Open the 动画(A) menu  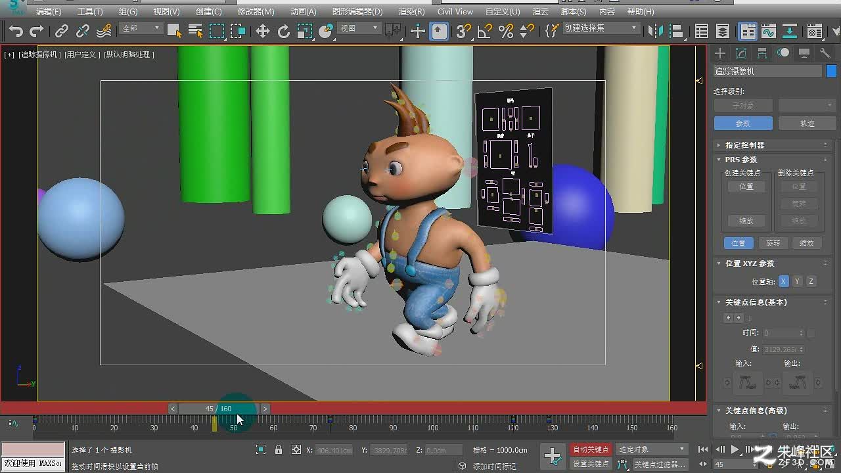(303, 11)
